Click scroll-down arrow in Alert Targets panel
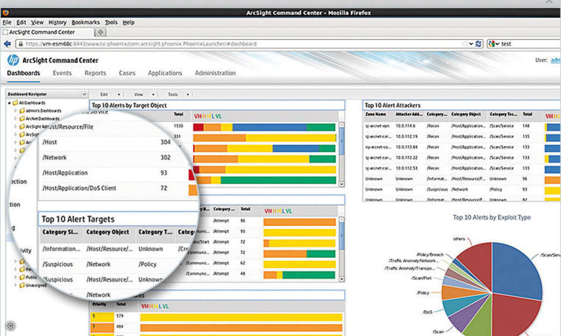The height and width of the screenshot is (336, 561). pos(342,279)
